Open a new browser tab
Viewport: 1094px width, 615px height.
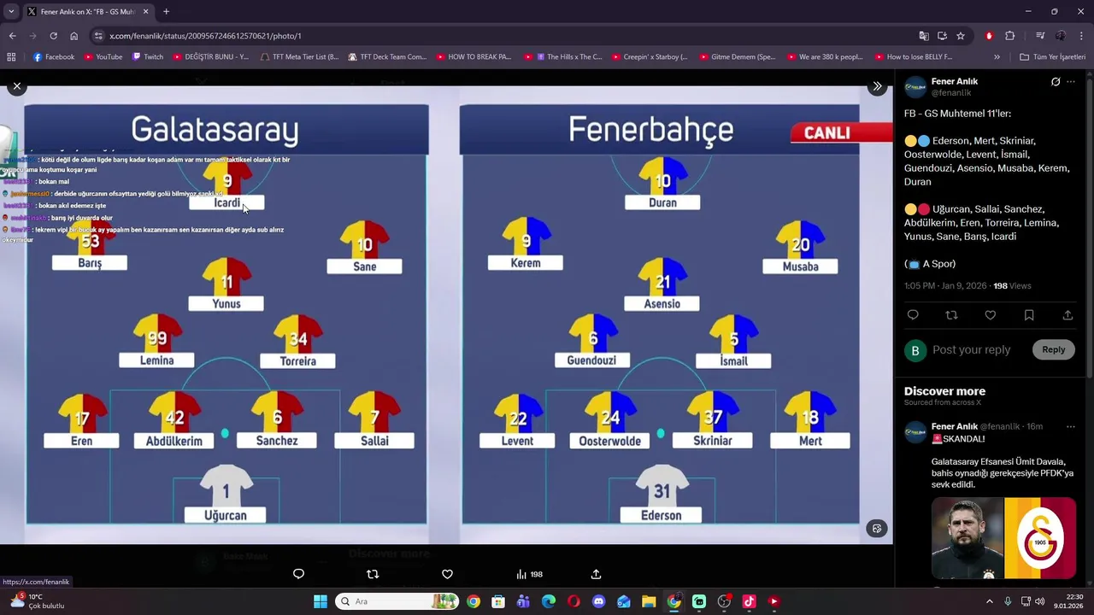pyautogui.click(x=166, y=11)
